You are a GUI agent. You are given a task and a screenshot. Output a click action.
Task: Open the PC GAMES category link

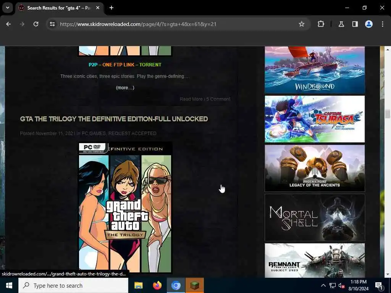tap(94, 134)
